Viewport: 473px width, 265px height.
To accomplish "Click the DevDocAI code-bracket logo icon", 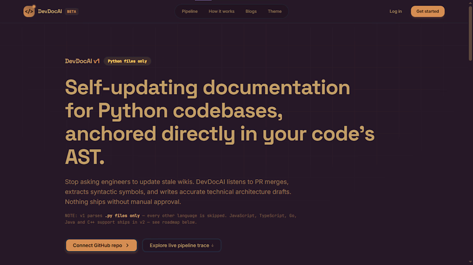I will point(29,12).
